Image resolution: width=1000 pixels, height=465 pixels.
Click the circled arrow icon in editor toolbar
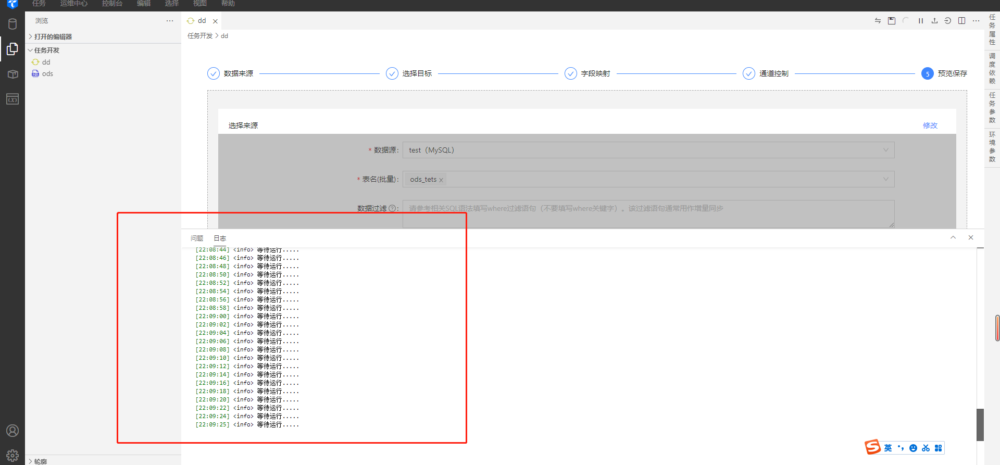click(948, 21)
